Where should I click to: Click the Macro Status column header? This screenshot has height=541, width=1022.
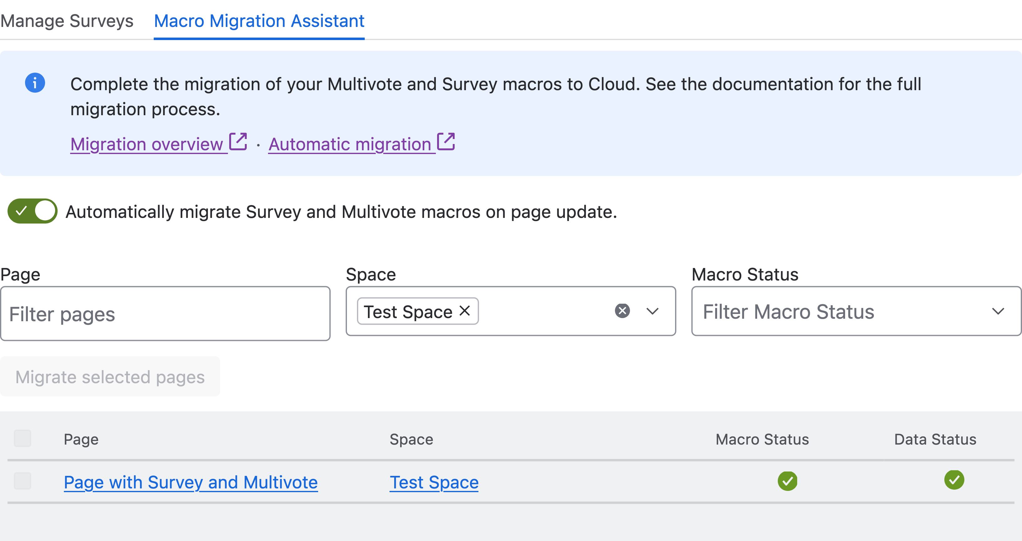tap(762, 439)
